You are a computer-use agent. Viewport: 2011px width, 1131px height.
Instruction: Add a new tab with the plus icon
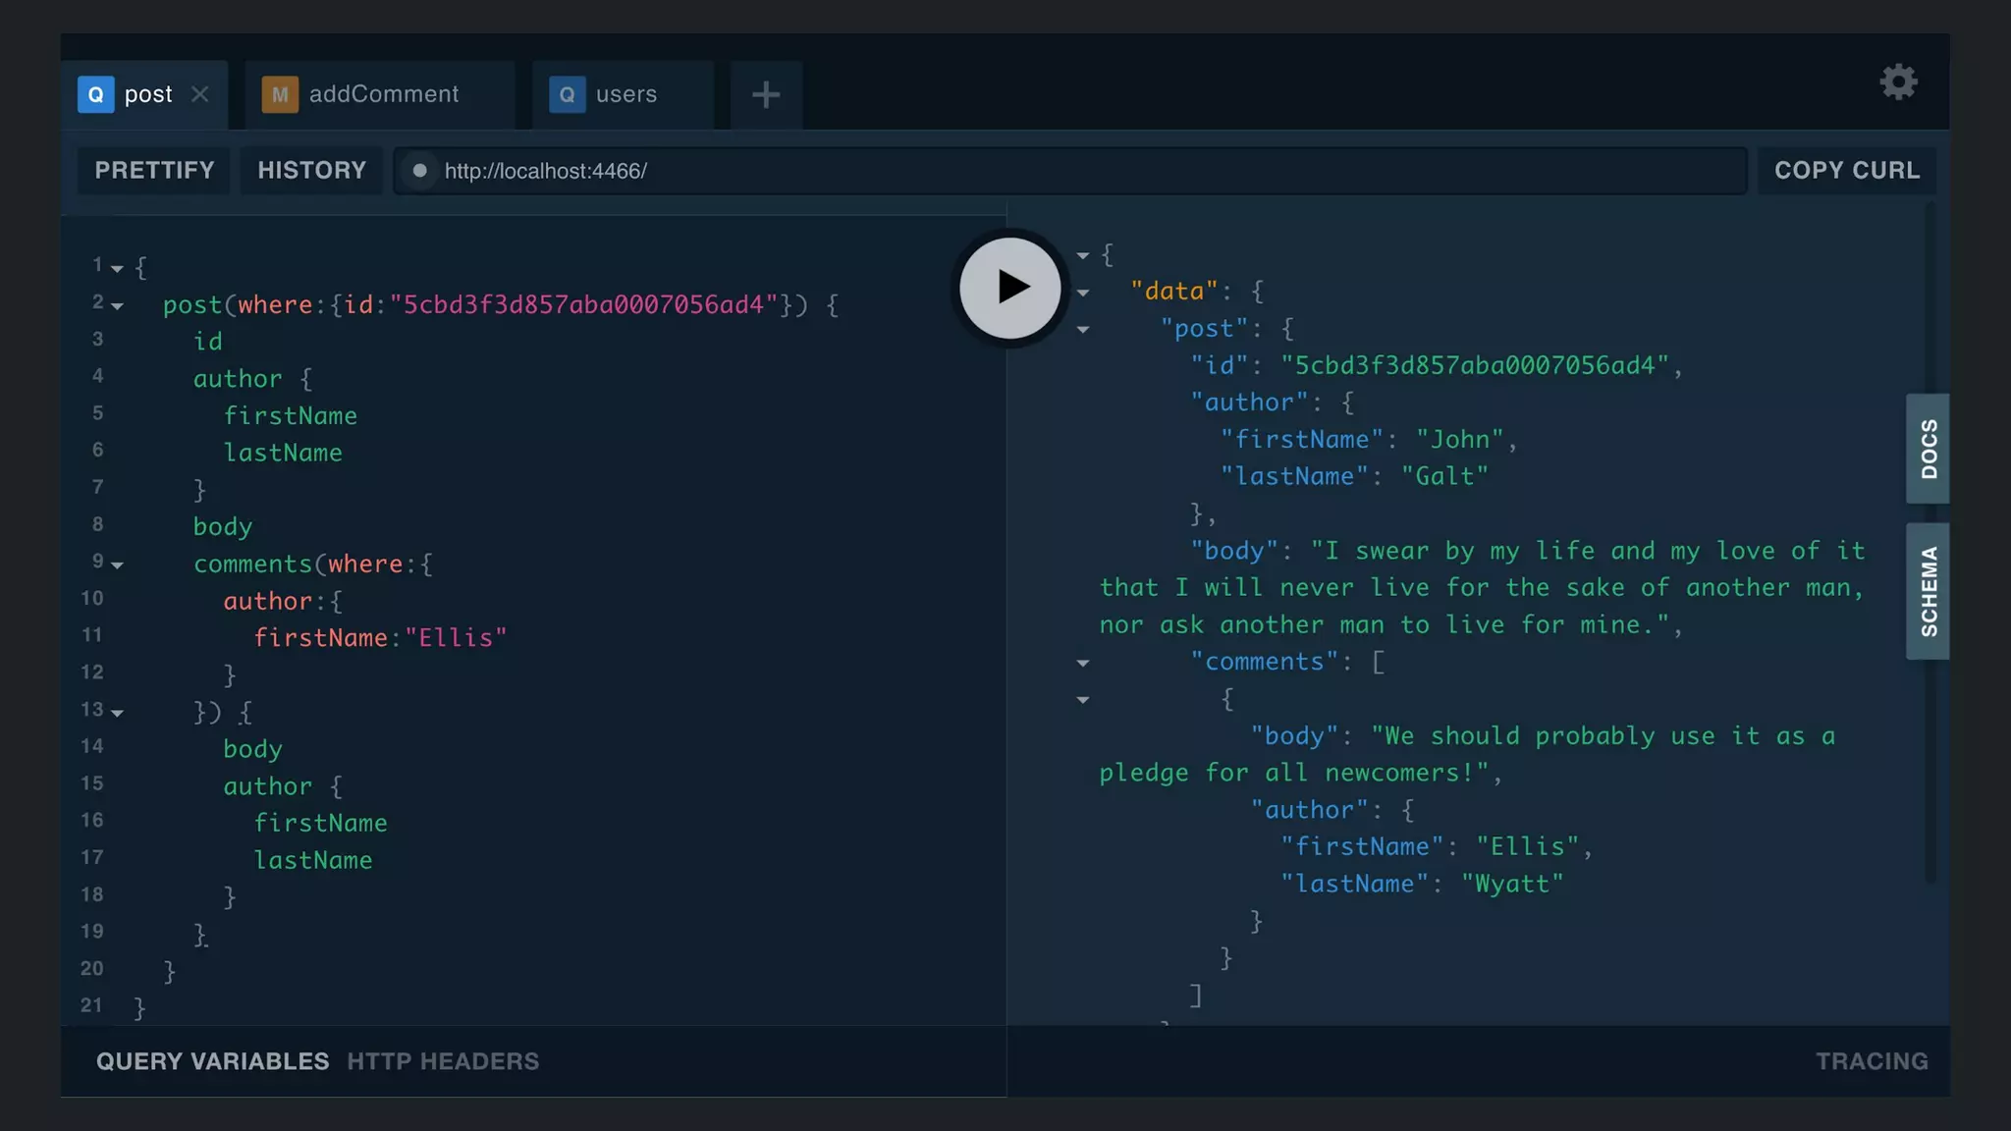tap(766, 95)
